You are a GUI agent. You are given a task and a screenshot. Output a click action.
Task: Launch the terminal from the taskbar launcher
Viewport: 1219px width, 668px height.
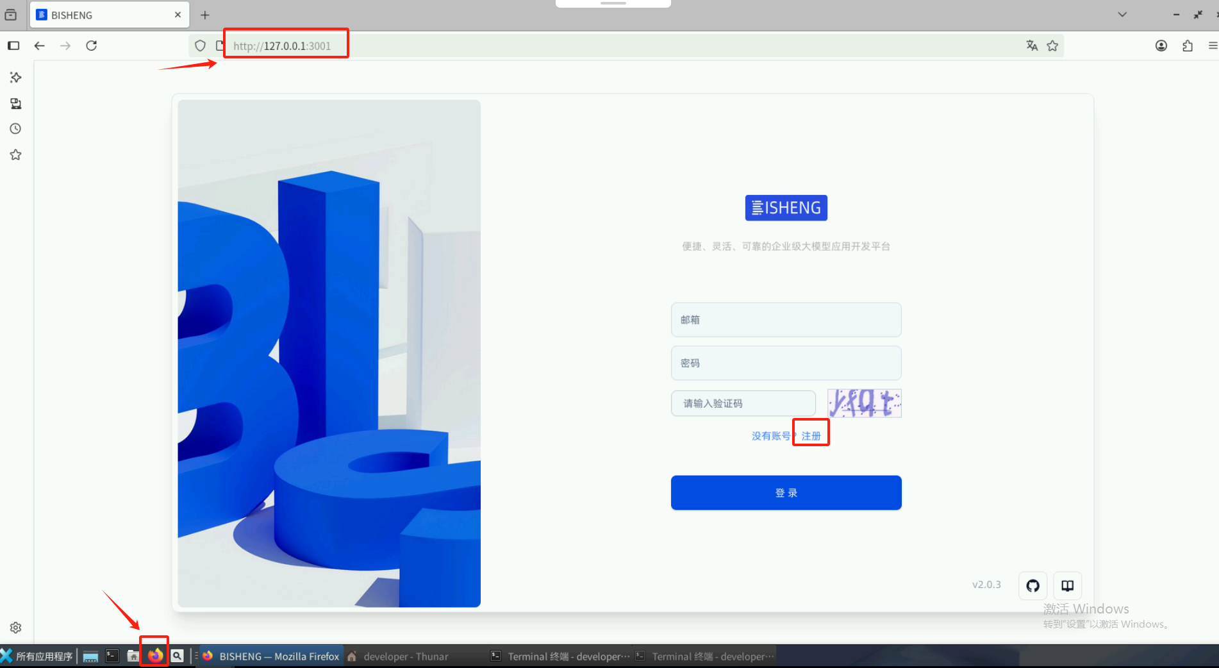click(x=112, y=656)
